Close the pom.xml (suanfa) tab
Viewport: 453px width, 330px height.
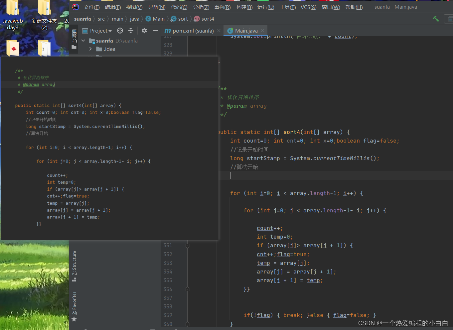point(219,31)
